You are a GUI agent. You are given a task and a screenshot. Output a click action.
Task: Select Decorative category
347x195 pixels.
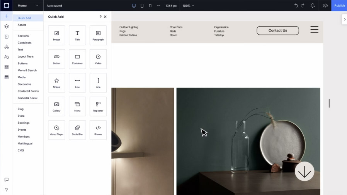25,84
